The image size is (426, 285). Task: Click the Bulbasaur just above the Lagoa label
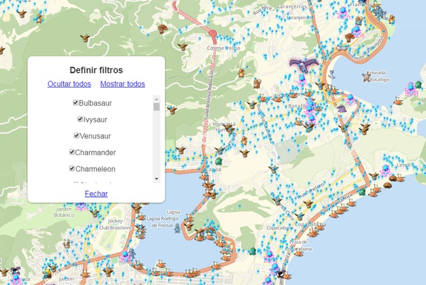coord(219,161)
